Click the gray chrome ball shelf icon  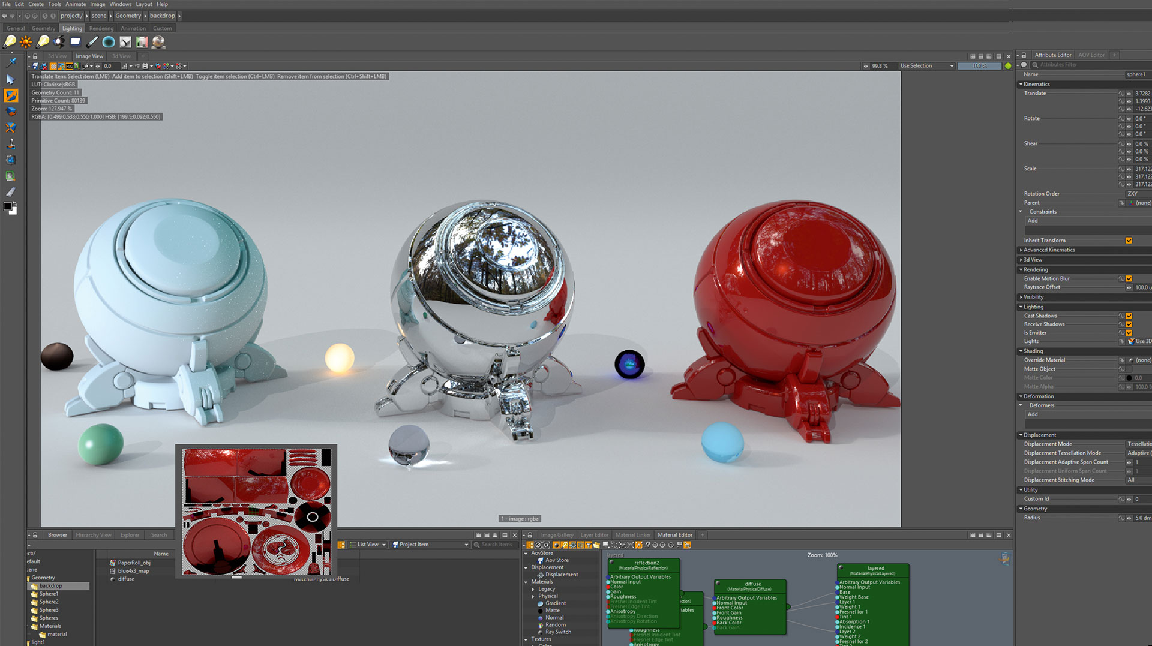click(158, 41)
